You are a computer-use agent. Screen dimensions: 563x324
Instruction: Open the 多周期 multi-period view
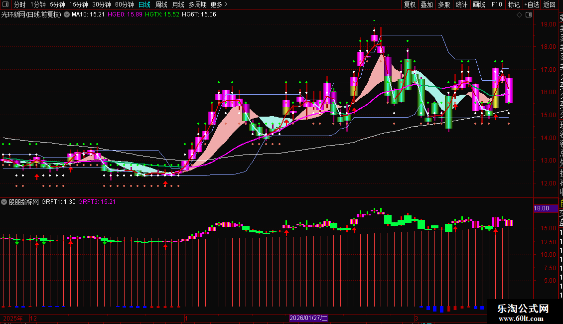tap(197, 4)
